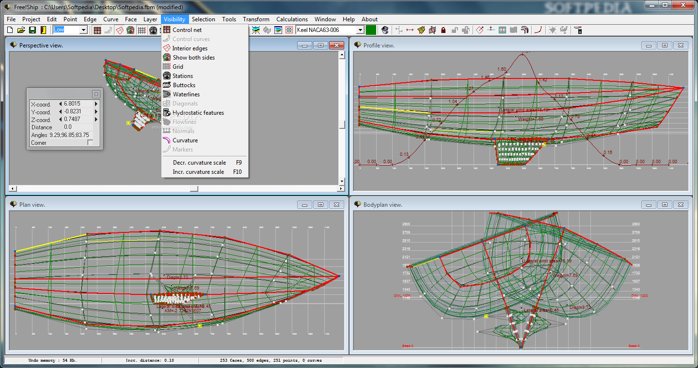Decrease X-coord with its left arrow
698x368 pixels.
click(x=60, y=104)
